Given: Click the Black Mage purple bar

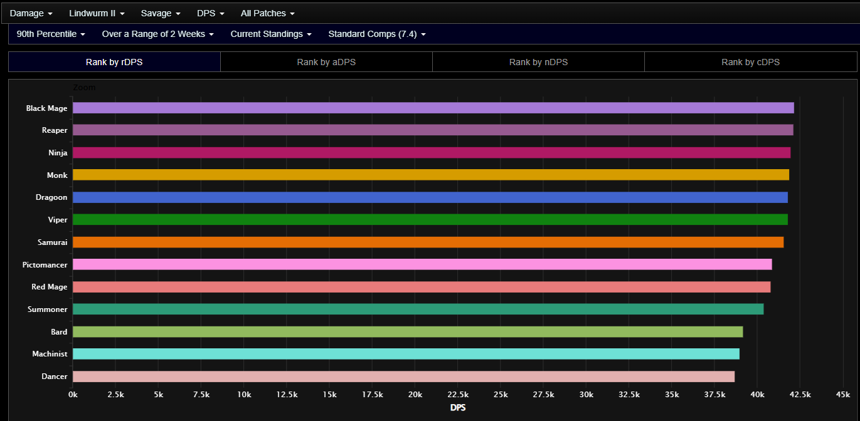Looking at the screenshot, I should [433, 108].
